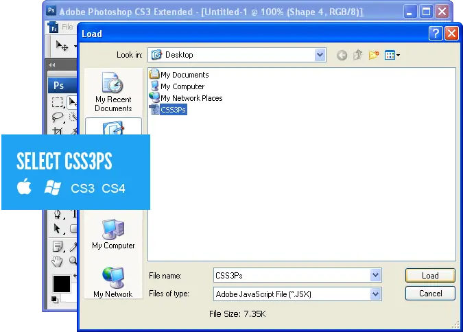Close the Photoshop window
Image resolution: width=463 pixels, height=332 pixels.
tap(442, 12)
